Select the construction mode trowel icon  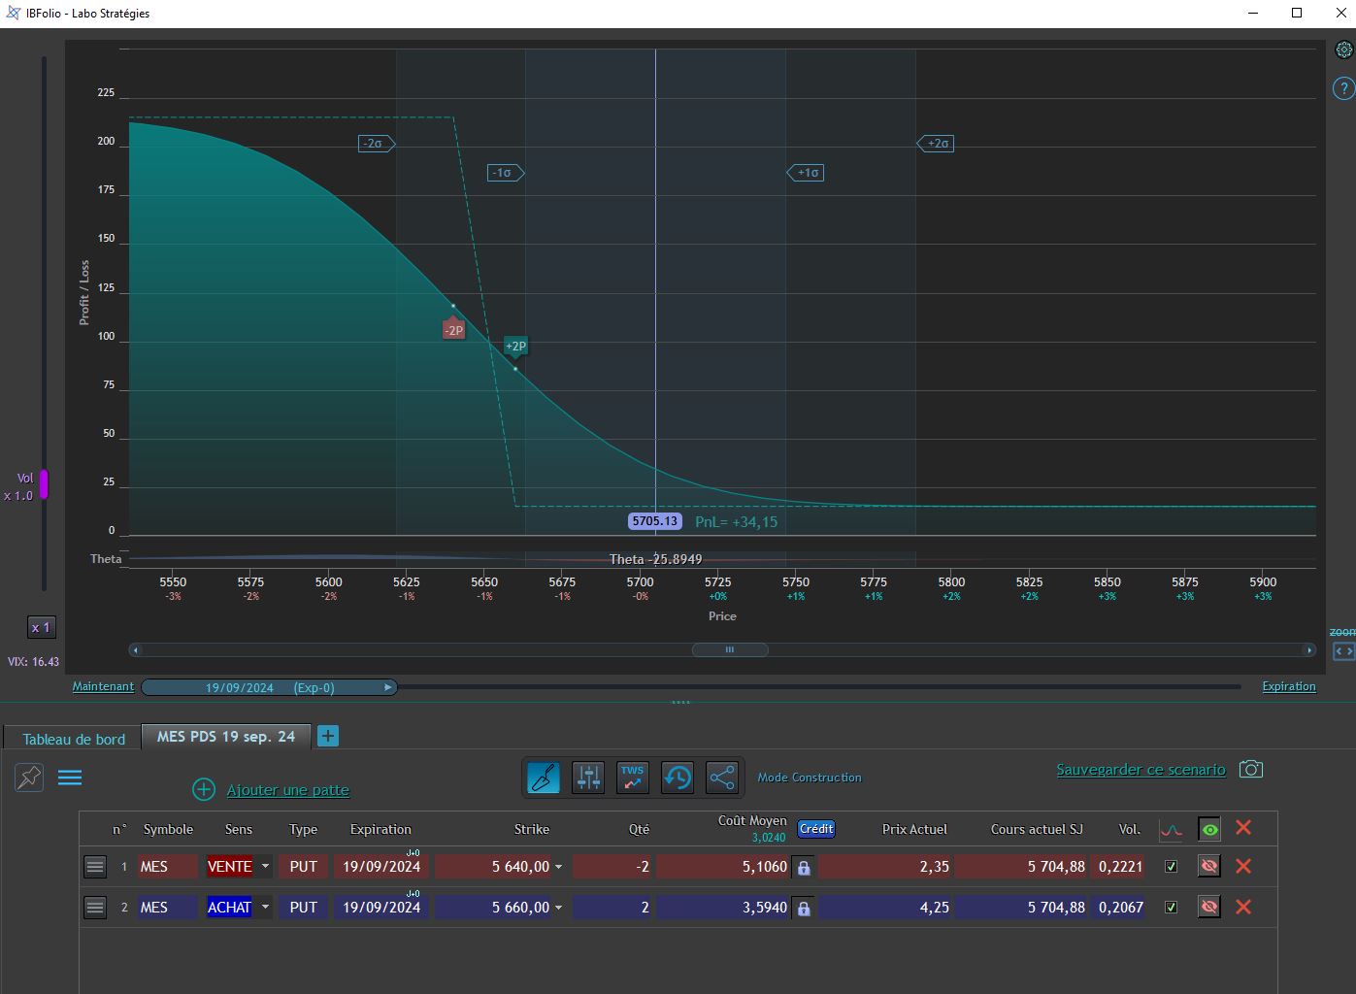coord(543,778)
